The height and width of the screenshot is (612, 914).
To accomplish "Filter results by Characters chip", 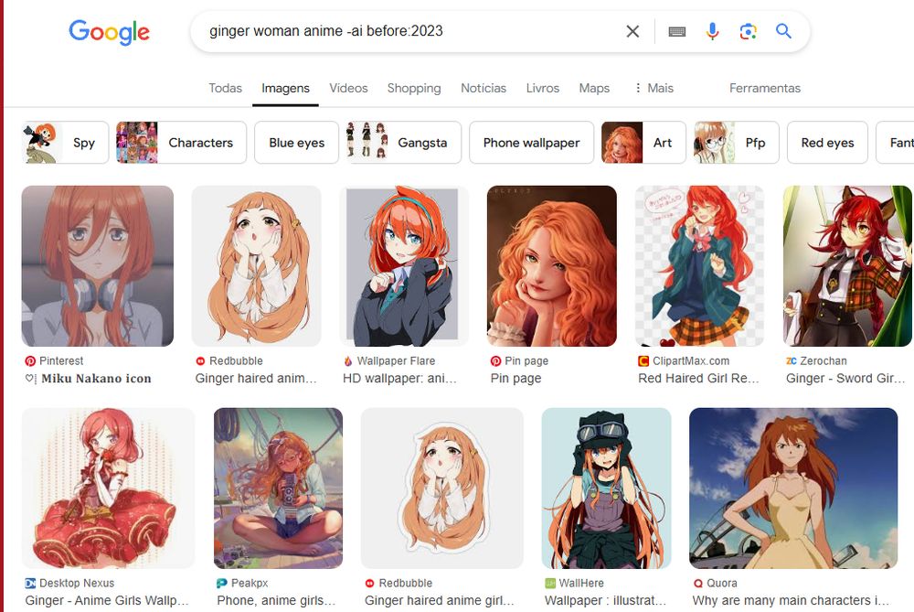I will point(181,143).
